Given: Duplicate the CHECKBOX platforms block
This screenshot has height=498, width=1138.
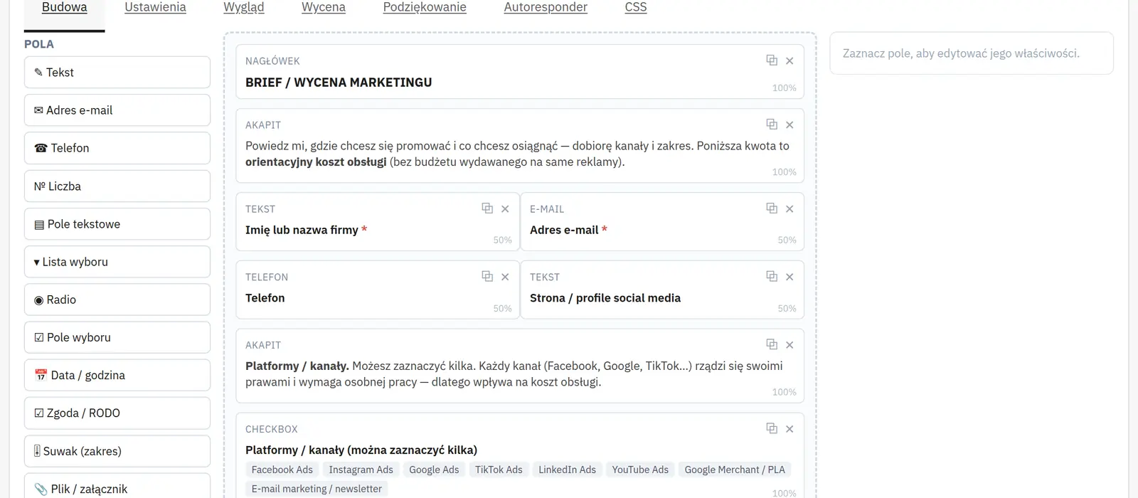Looking at the screenshot, I should click(772, 428).
